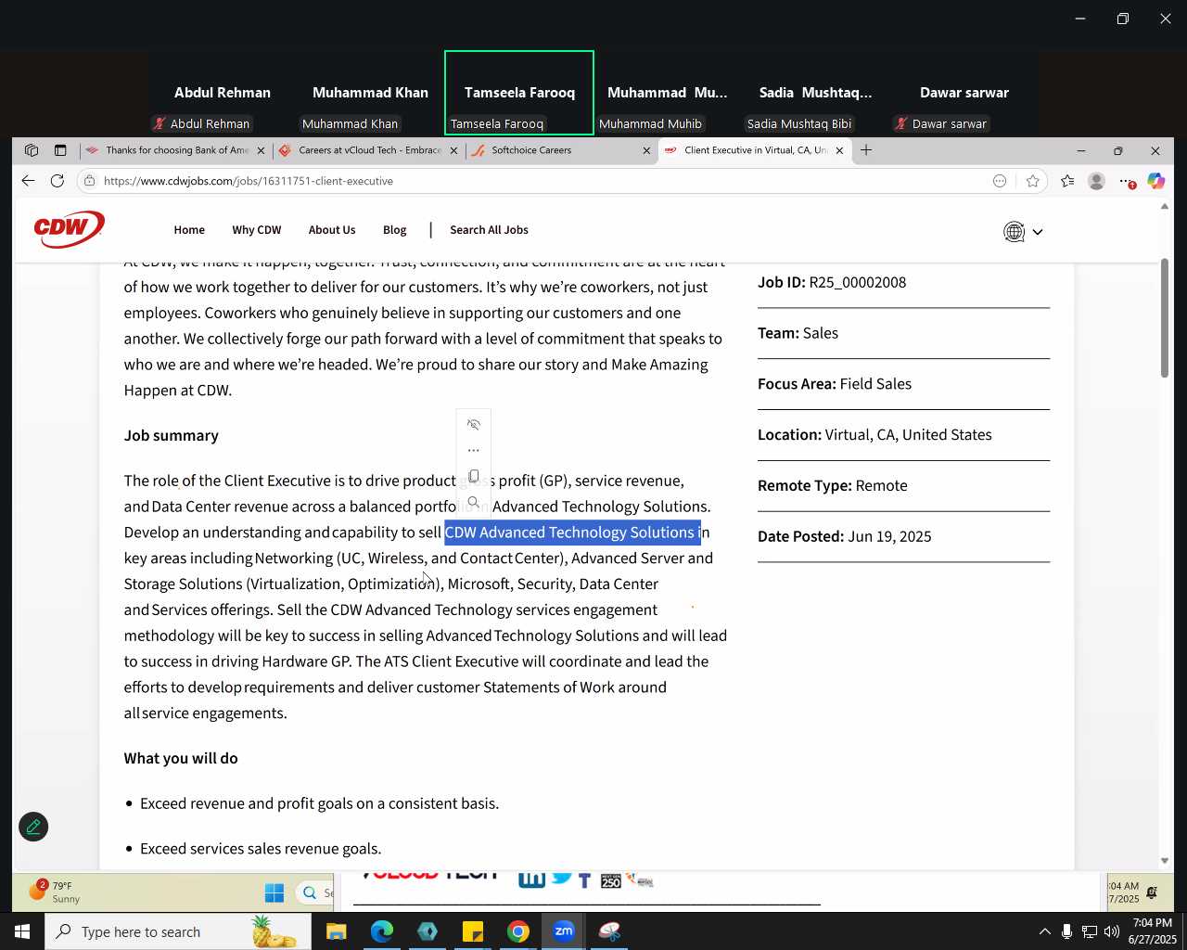The image size is (1187, 950).
Task: Open the volume control tray icon
Action: pyautogui.click(x=1112, y=931)
